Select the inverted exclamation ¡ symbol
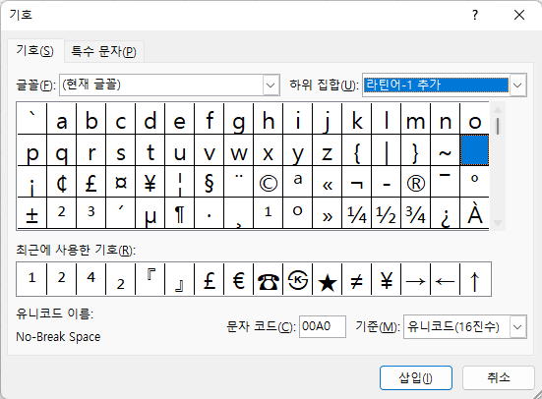Image resolution: width=542 pixels, height=399 pixels. point(31,182)
